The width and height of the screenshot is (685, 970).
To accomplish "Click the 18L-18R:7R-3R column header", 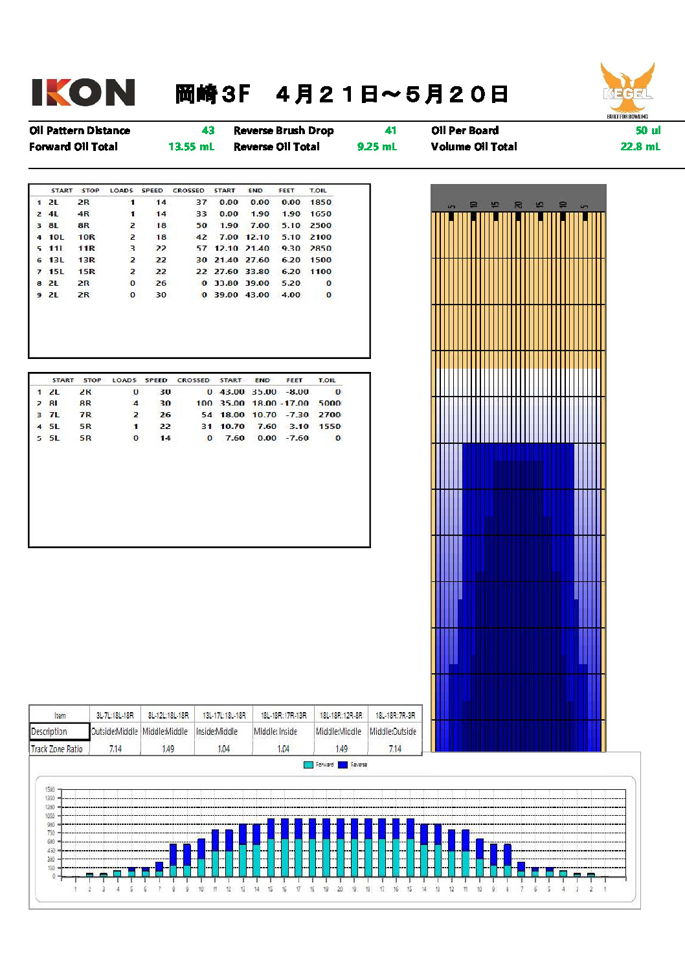I will (395, 715).
